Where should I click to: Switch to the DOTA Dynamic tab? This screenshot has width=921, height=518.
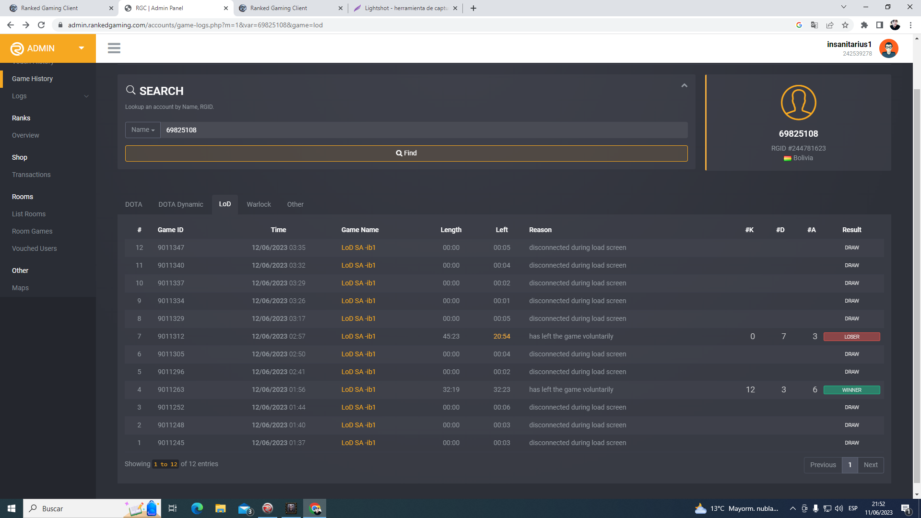181,204
